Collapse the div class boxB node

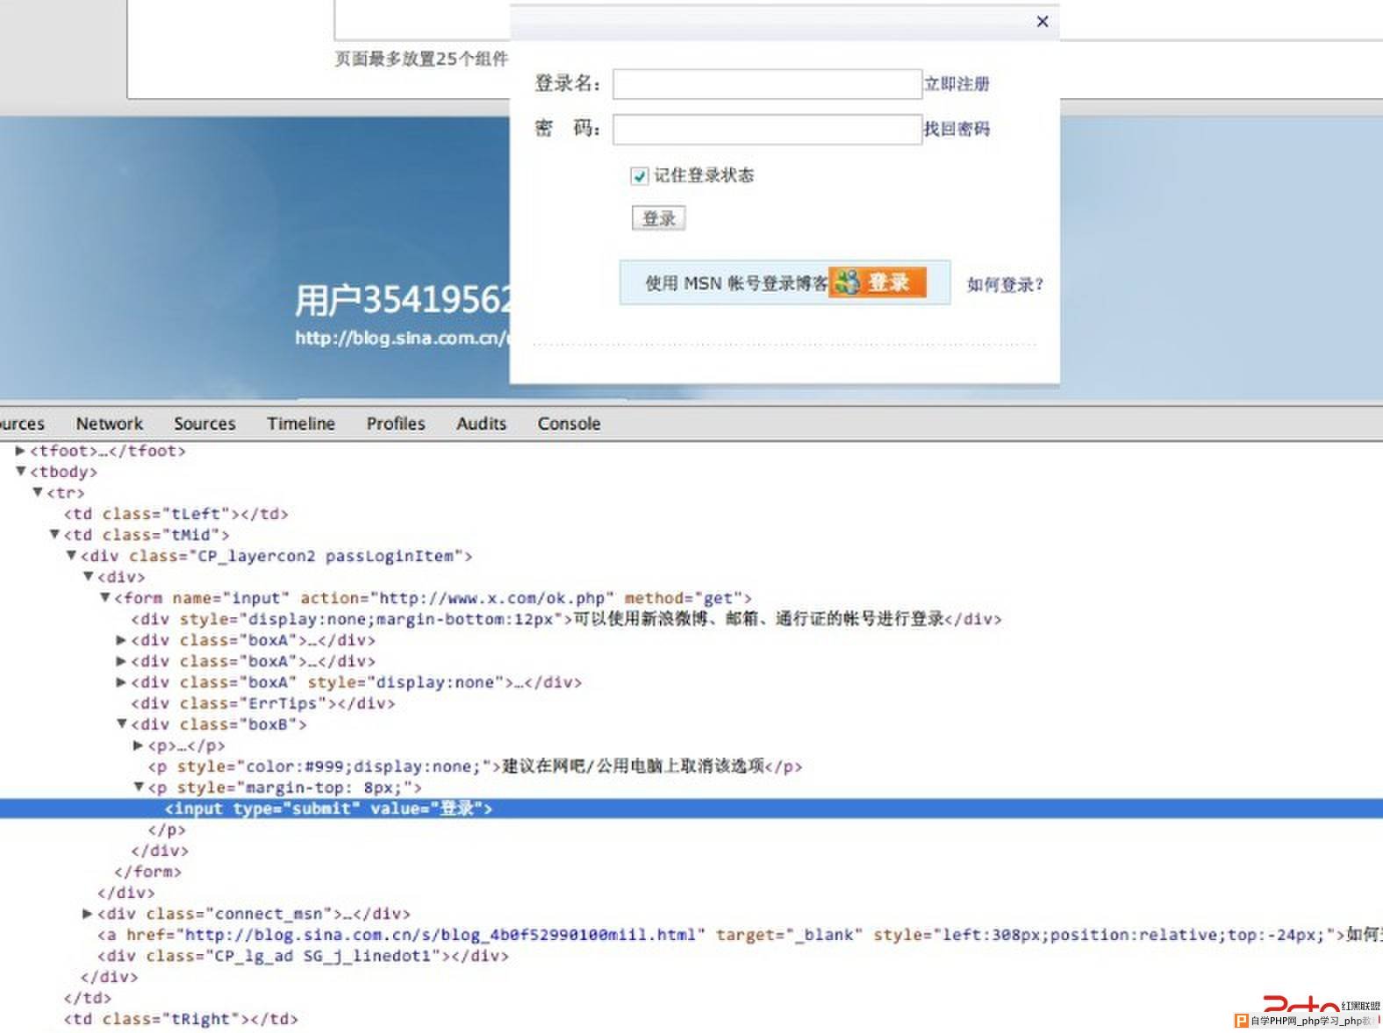[x=121, y=724]
